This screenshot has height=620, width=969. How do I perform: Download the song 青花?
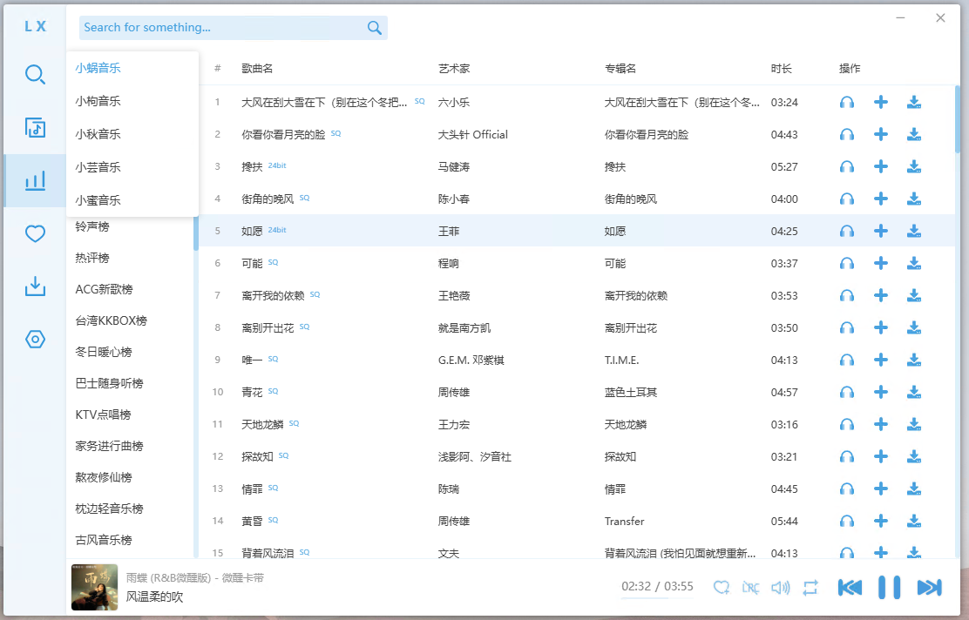[913, 392]
